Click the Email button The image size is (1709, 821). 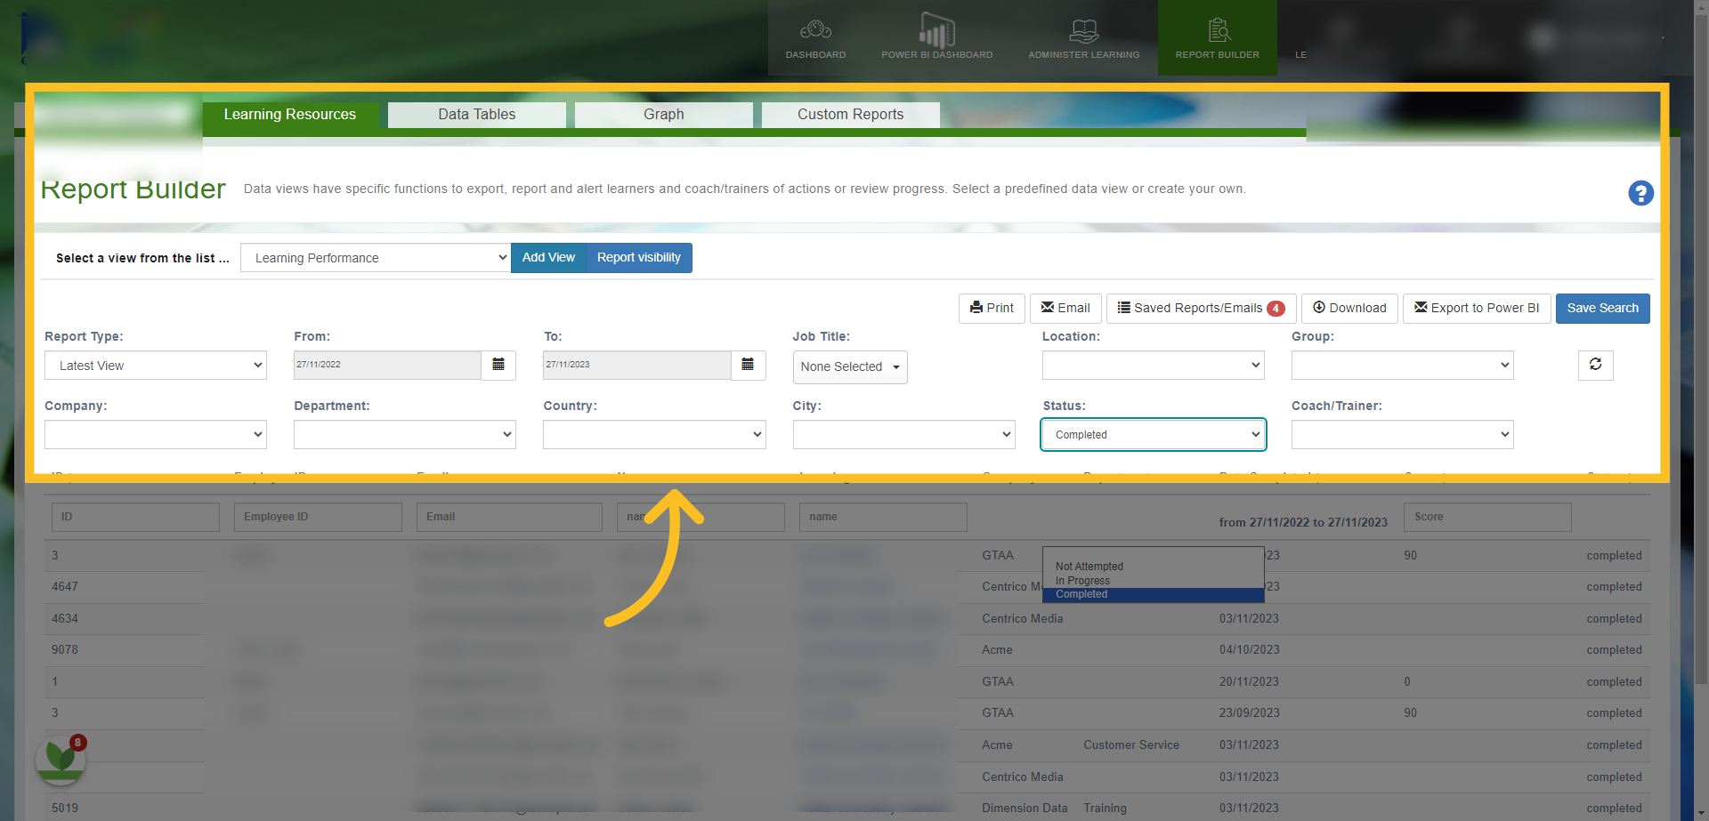click(1065, 309)
